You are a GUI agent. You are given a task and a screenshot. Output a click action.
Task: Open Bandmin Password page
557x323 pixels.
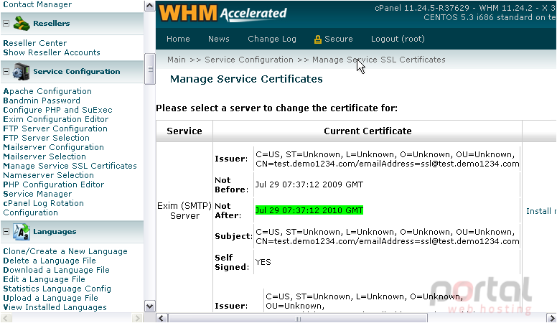coord(42,100)
